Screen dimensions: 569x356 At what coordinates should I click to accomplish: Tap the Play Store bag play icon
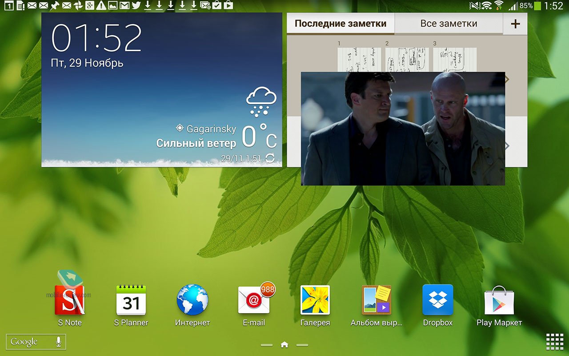point(228,5)
